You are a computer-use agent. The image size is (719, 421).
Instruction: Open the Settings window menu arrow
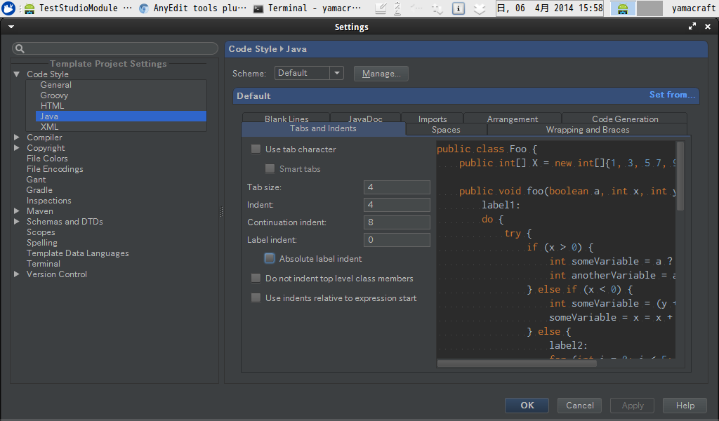(x=11, y=27)
